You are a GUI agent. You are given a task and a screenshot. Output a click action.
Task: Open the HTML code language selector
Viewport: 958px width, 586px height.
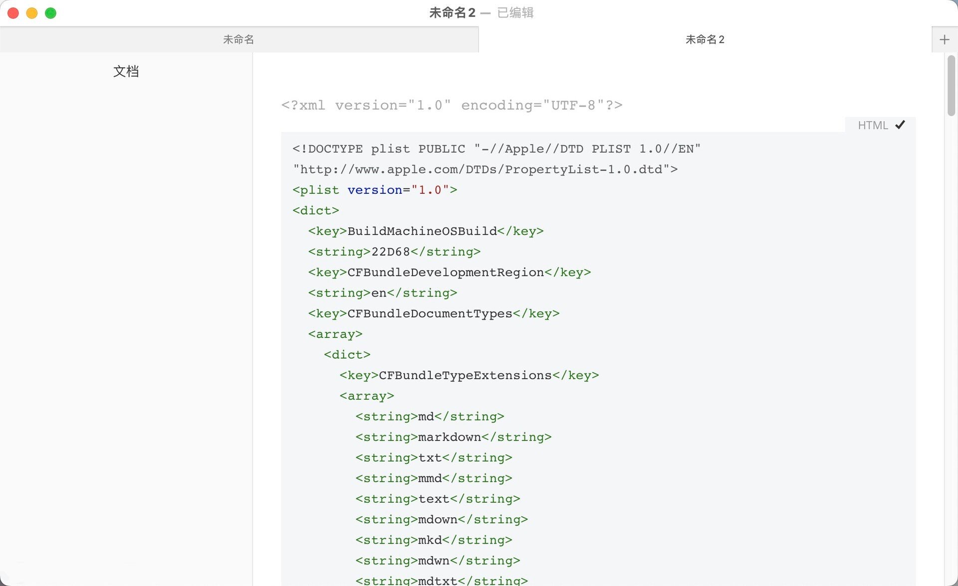pos(873,125)
